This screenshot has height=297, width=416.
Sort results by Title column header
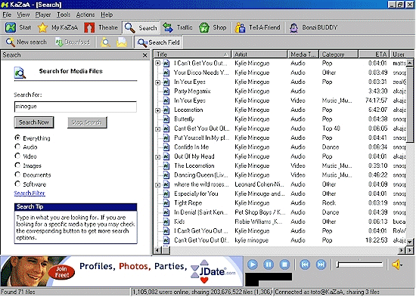pos(193,54)
